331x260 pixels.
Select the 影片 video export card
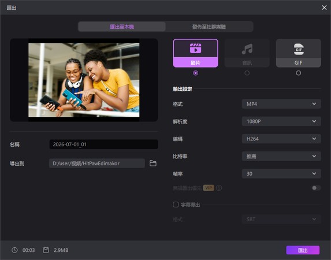[195, 53]
